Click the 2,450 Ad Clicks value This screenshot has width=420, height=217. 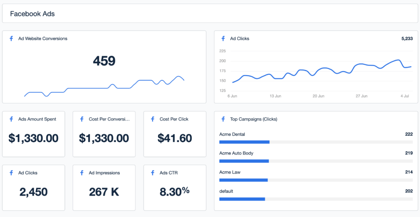(x=34, y=192)
